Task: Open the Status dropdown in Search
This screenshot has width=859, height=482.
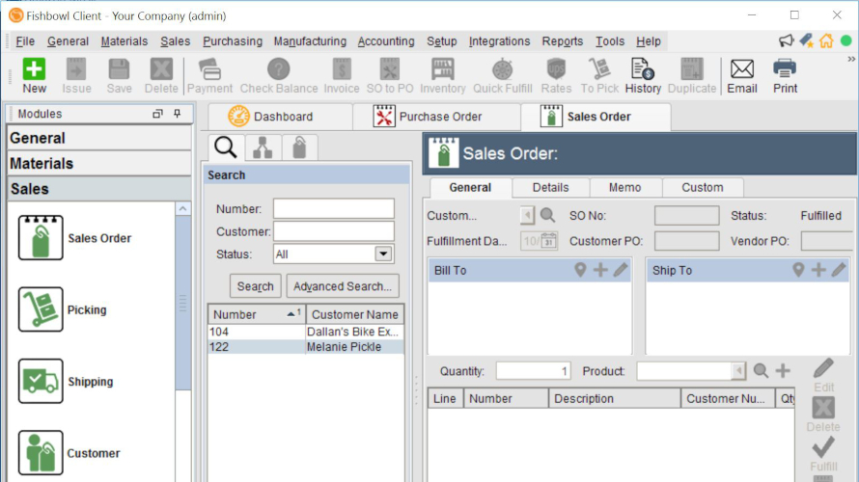Action: pyautogui.click(x=383, y=254)
